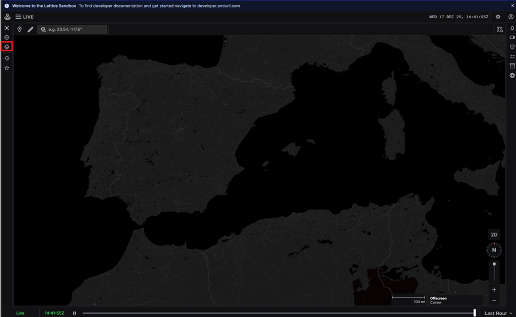Toggle the 2D map view mode
Viewport: 516px width, 317px height.
(x=494, y=234)
